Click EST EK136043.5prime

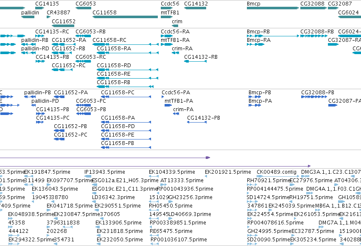click(x=33, y=193)
